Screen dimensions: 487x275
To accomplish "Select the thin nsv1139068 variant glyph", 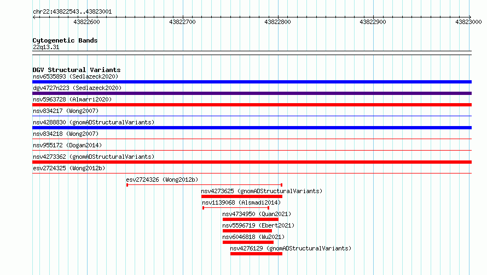I will pyautogui.click(x=236, y=208).
